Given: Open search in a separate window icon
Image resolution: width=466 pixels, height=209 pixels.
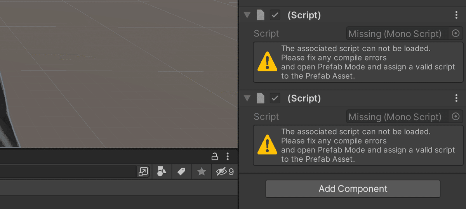Looking at the screenshot, I should click(143, 171).
